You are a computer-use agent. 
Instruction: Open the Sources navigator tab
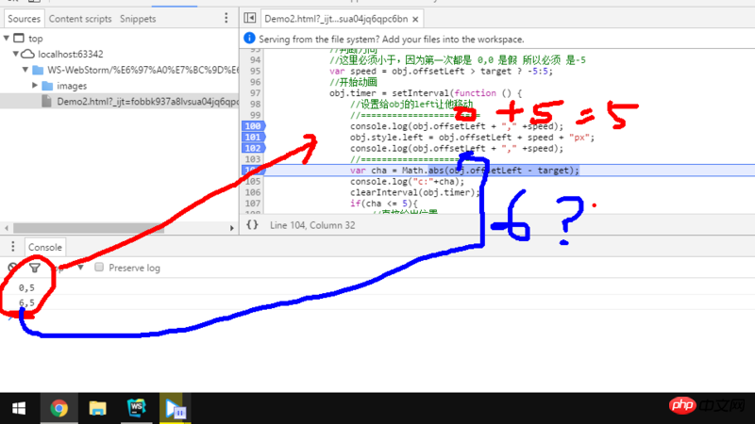pos(25,19)
